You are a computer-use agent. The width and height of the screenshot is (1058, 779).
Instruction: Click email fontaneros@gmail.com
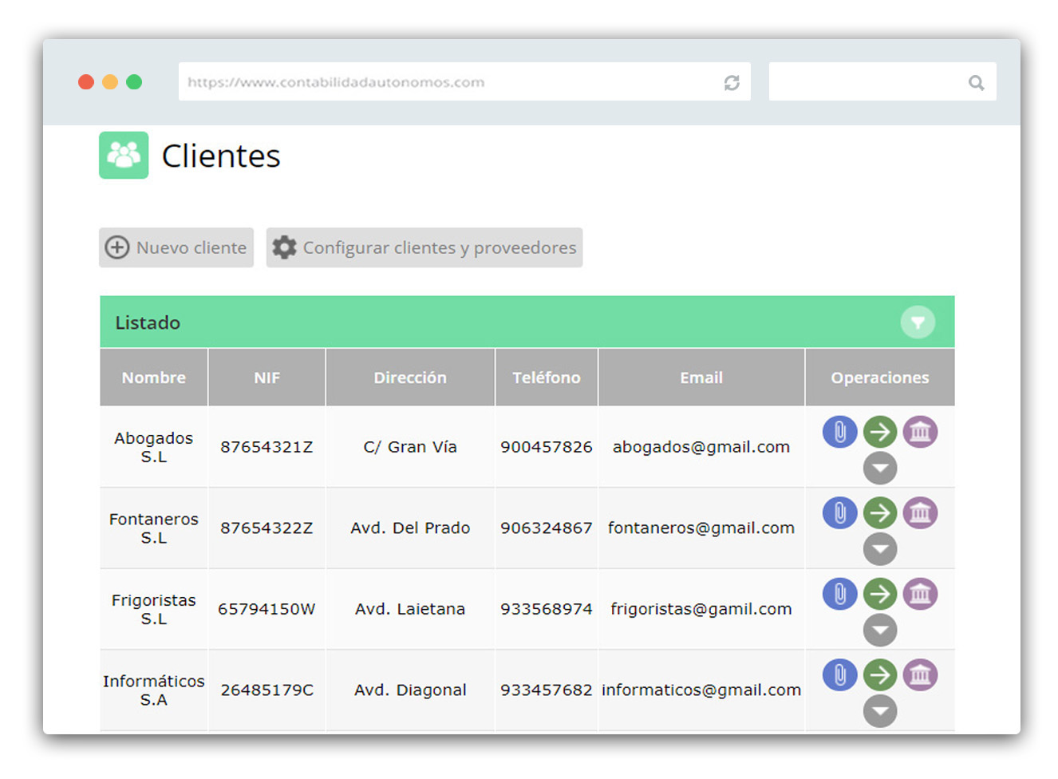tap(701, 528)
